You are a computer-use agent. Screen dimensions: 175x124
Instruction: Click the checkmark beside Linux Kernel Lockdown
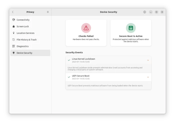click(69, 60)
